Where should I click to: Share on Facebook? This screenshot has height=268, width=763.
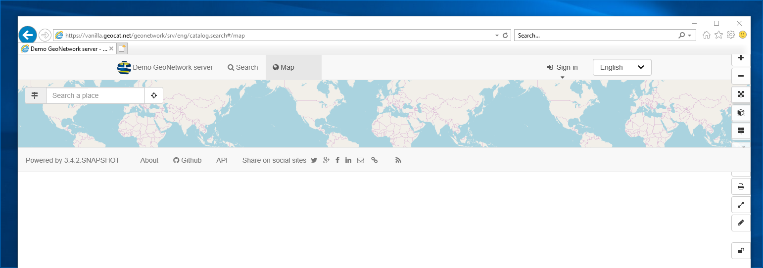(337, 160)
